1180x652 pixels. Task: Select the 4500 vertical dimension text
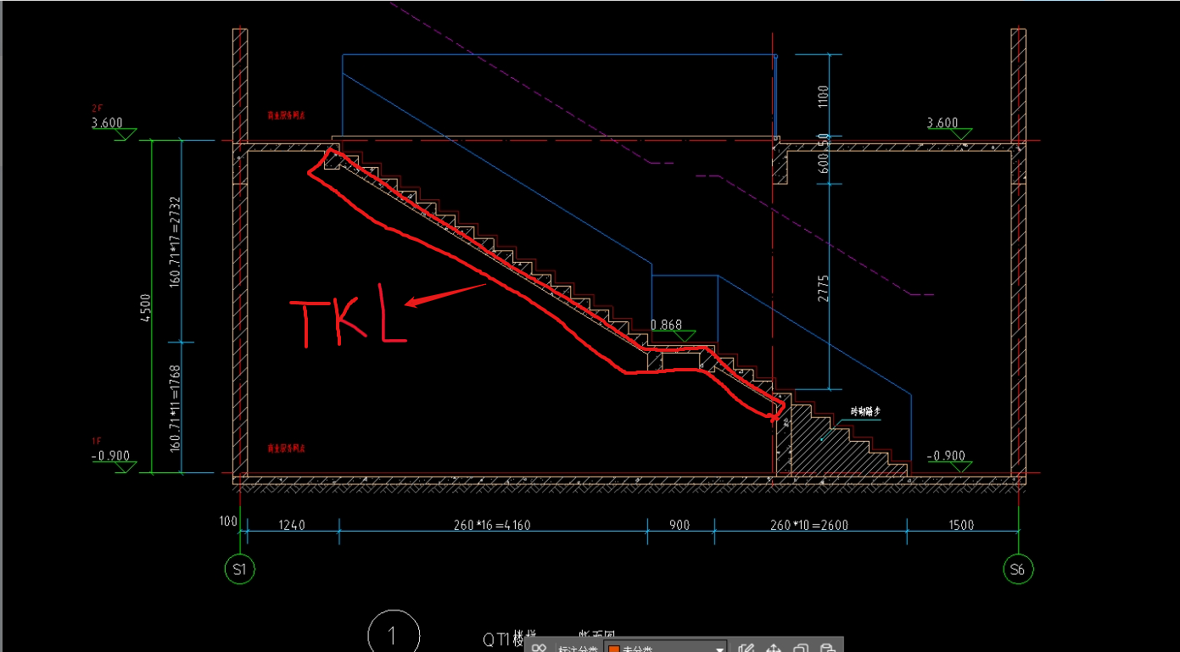coord(144,308)
